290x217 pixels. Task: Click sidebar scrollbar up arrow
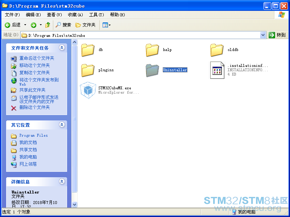(x=74, y=42)
